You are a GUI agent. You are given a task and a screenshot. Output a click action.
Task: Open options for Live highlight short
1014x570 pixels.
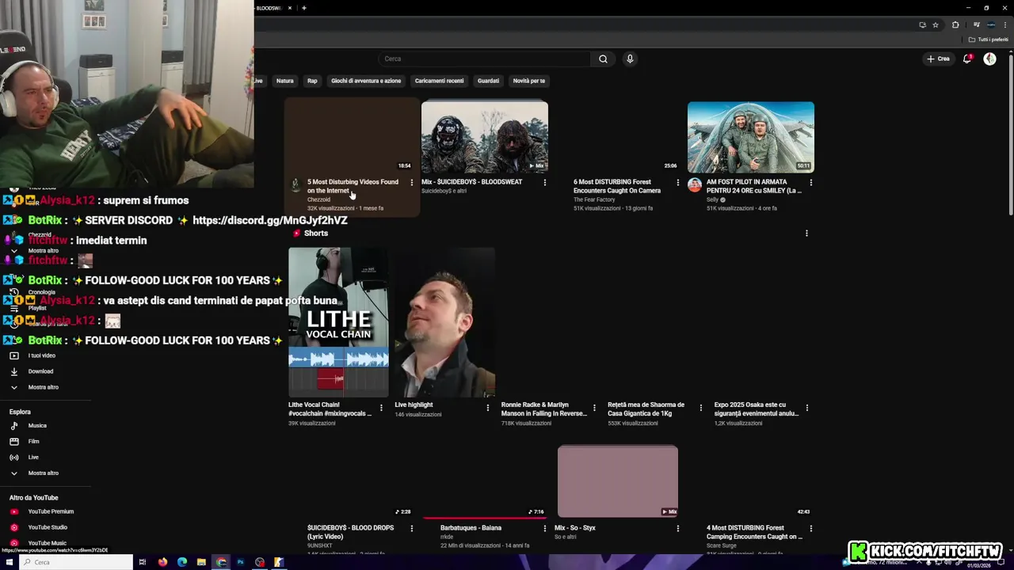(x=488, y=408)
